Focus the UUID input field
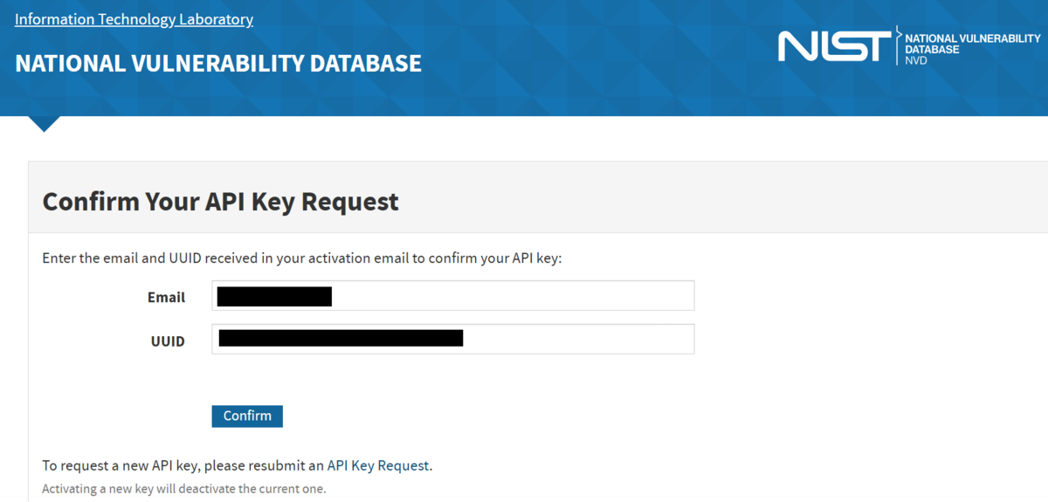Viewport: 1048px width, 502px height. pos(453,340)
